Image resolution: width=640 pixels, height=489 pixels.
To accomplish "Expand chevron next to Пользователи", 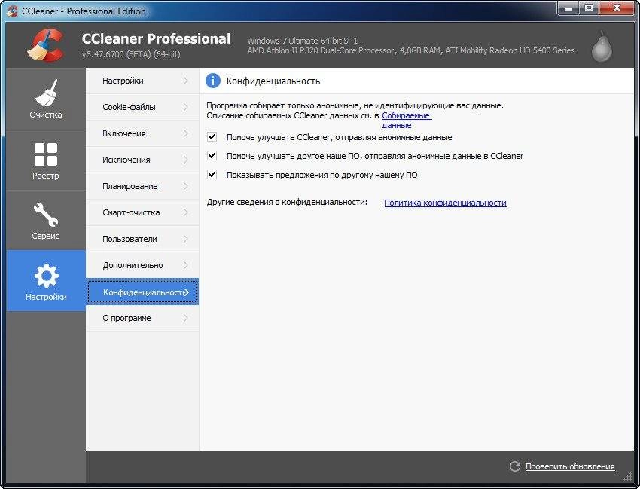I will 186,239.
